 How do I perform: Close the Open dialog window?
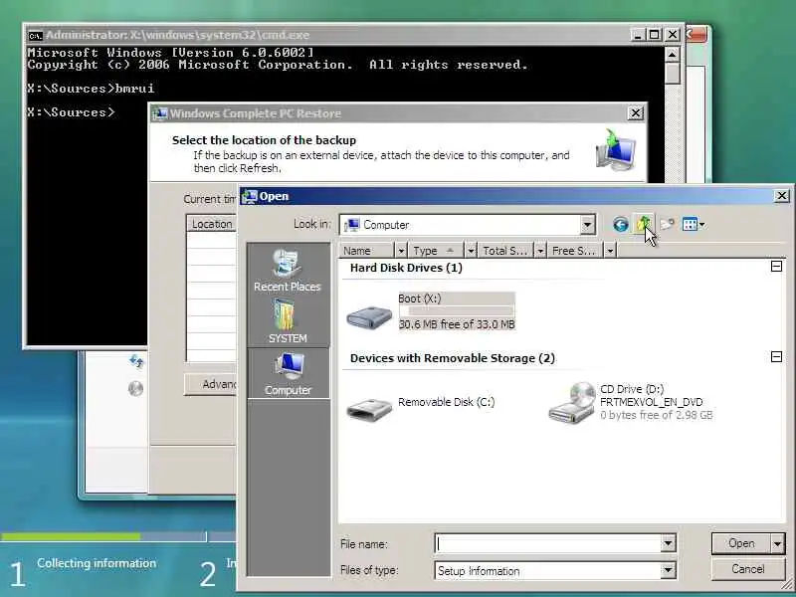(782, 195)
